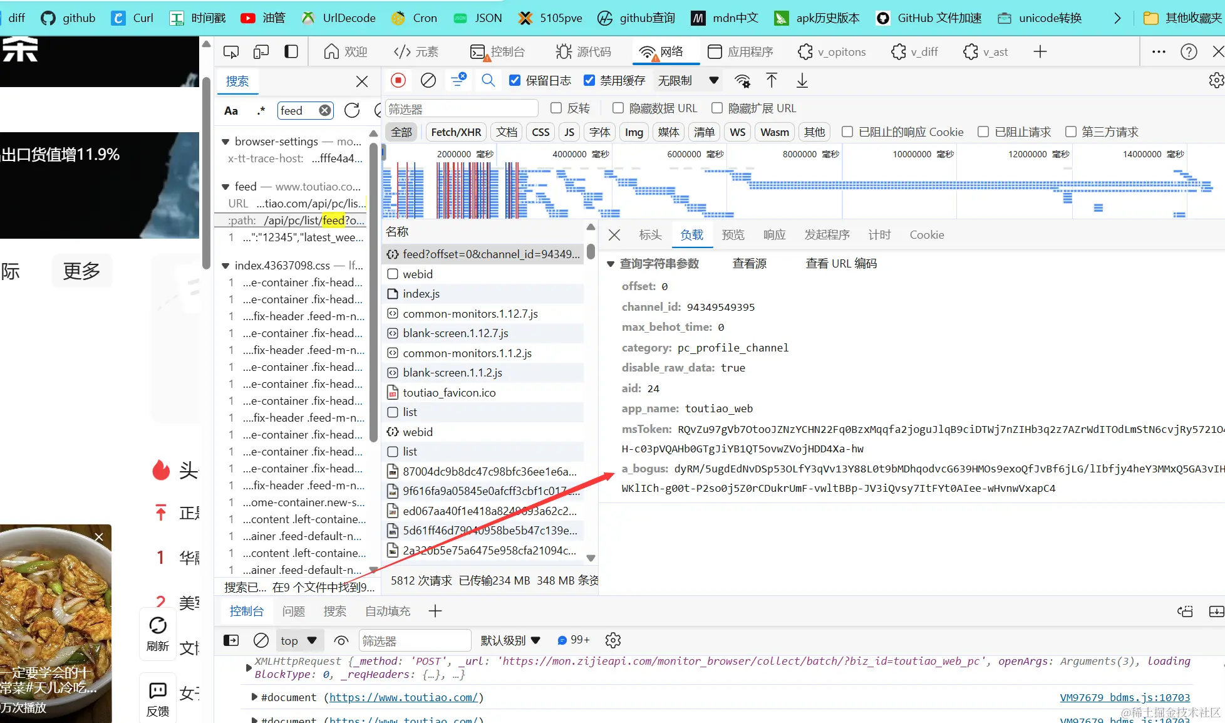Toggle the device emulation icon
The width and height of the screenshot is (1225, 723).
coord(261,52)
